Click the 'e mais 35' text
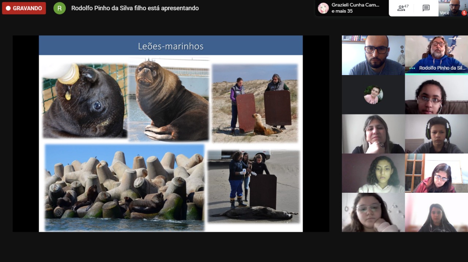Screen dimensions: 468x262 [x=342, y=11]
